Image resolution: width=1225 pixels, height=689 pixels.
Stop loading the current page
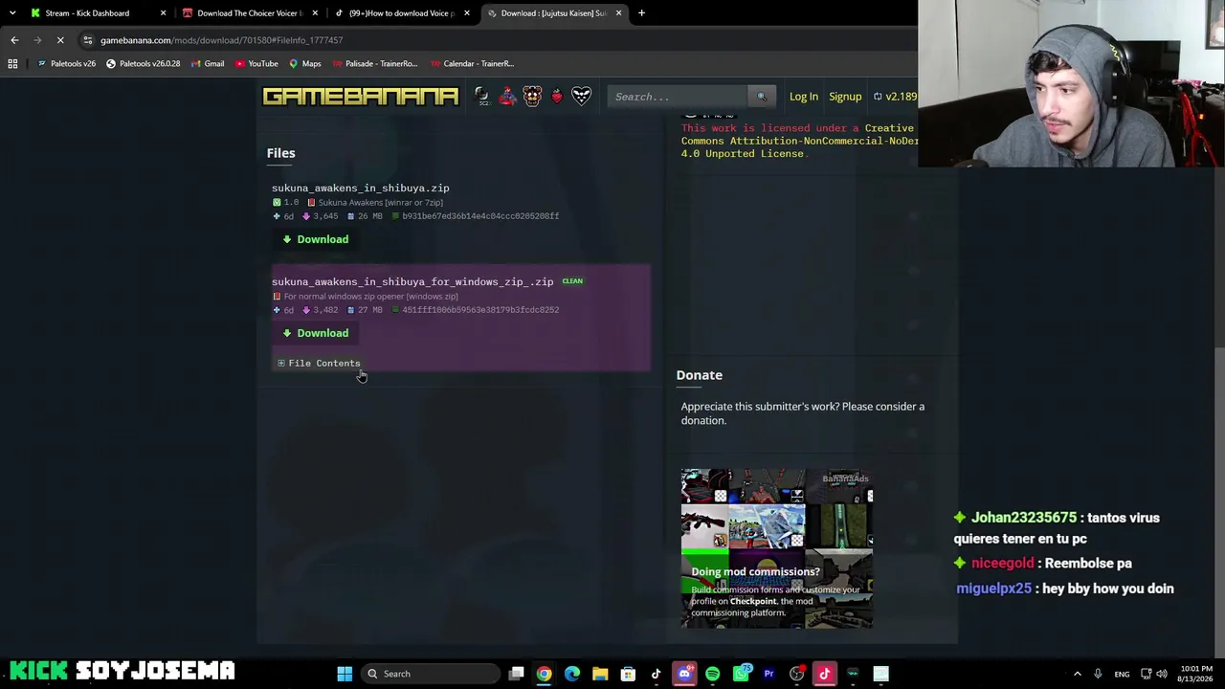59,40
